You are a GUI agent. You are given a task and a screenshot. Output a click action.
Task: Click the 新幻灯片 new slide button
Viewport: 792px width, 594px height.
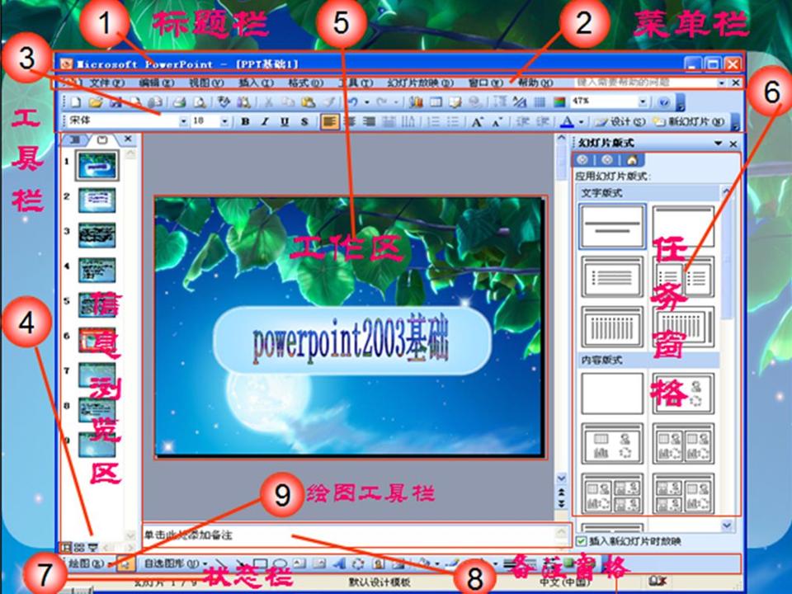(688, 122)
